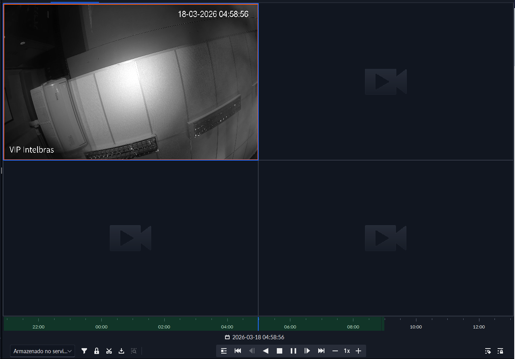Viewport: 515px width, 359px height.
Task: Open the recording filter icon
Action: point(84,351)
